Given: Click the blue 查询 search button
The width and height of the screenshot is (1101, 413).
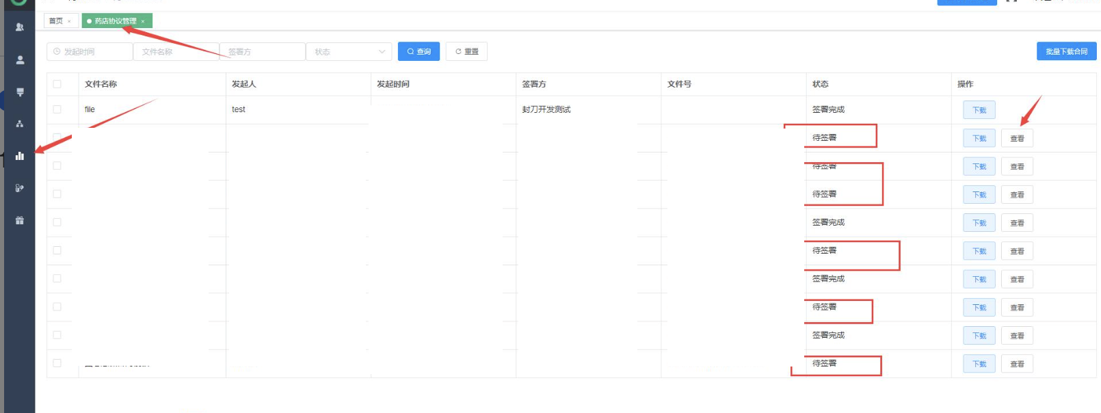Looking at the screenshot, I should (419, 52).
